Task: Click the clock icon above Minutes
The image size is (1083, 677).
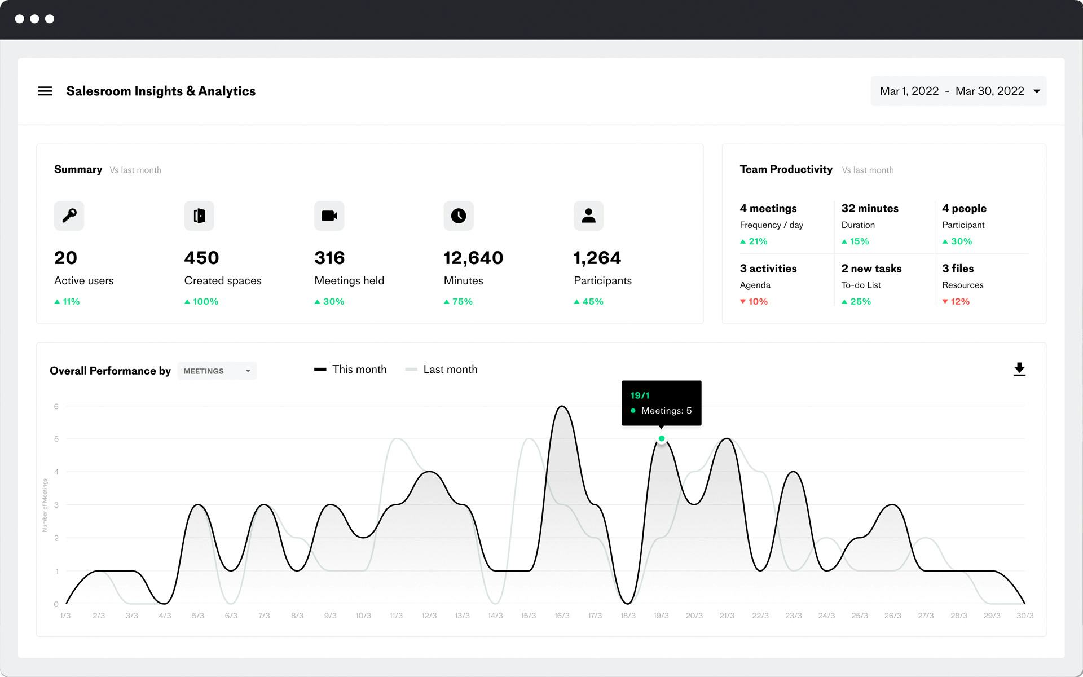Action: pos(459,216)
